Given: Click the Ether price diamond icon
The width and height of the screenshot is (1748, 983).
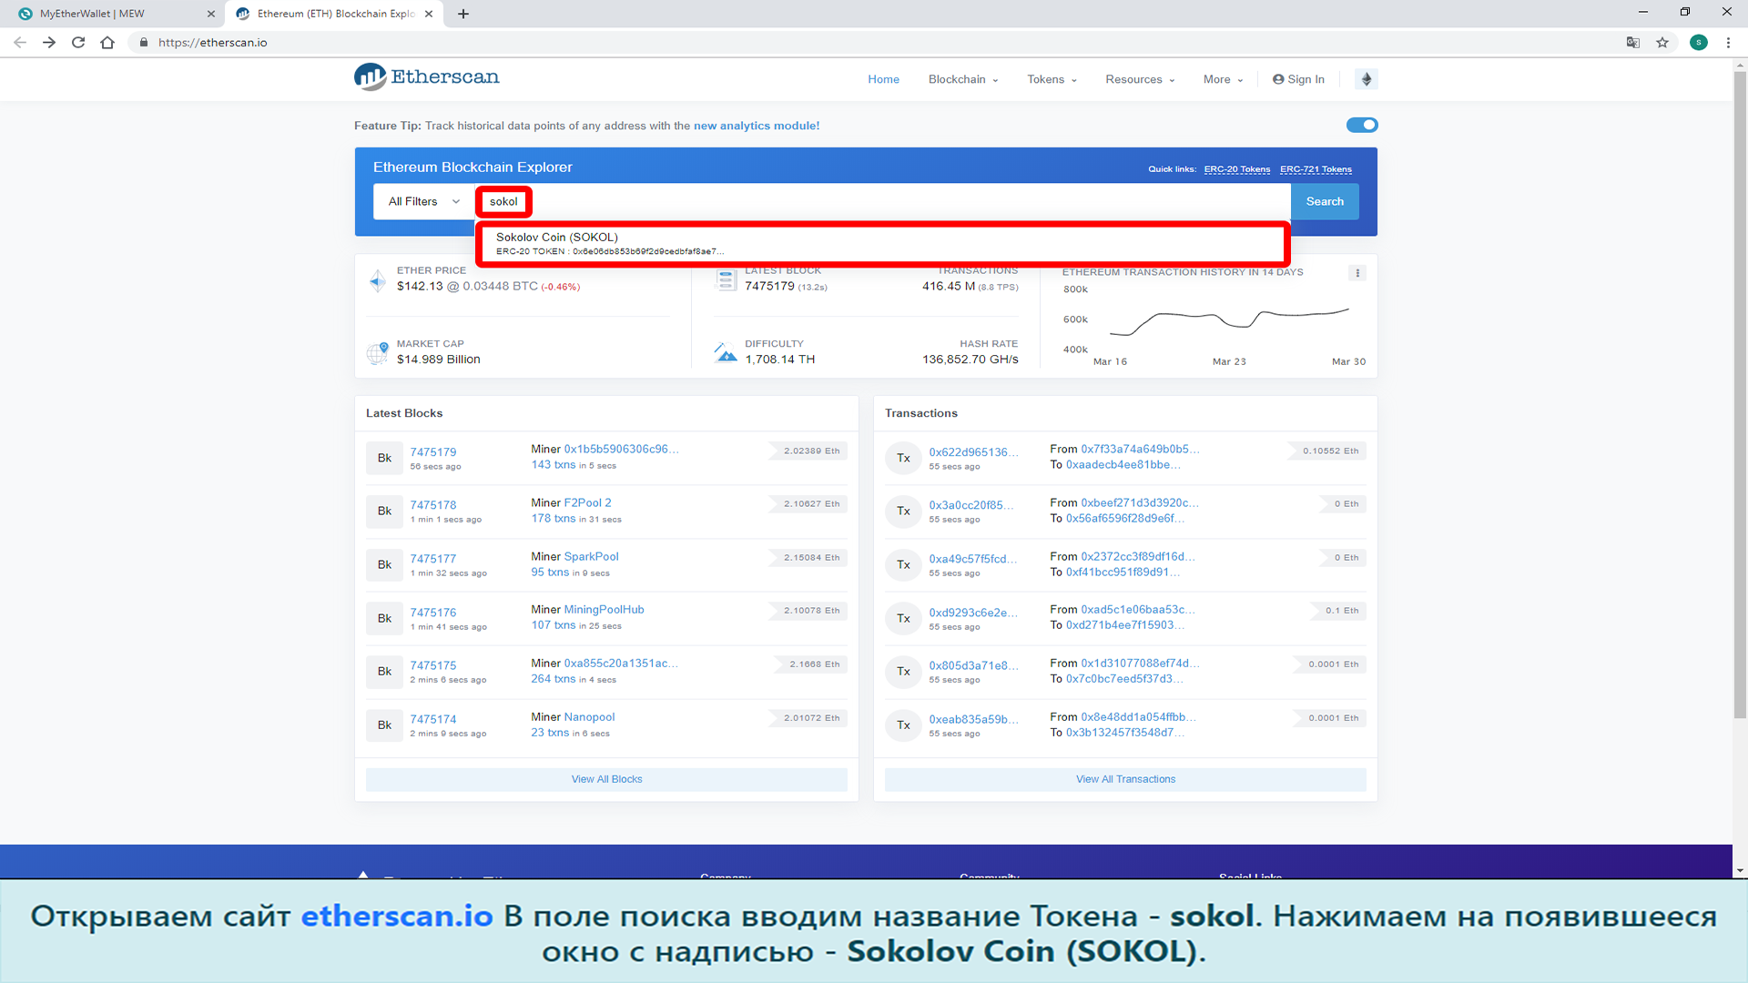Looking at the screenshot, I should pyautogui.click(x=378, y=280).
